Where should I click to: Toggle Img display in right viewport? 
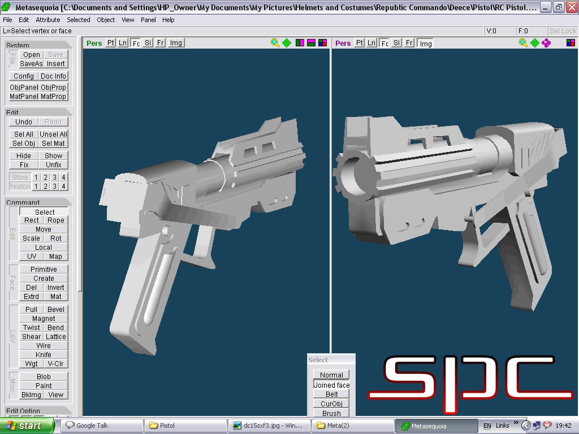click(425, 44)
